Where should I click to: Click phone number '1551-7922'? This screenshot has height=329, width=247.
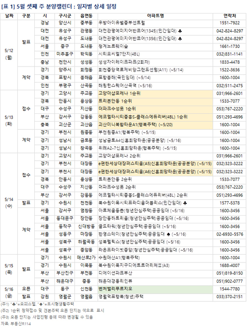pos(230,23)
